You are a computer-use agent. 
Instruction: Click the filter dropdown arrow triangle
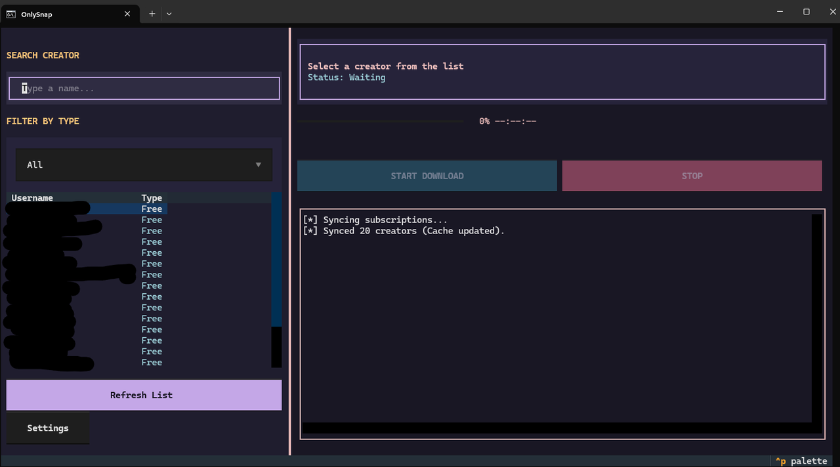pos(259,165)
